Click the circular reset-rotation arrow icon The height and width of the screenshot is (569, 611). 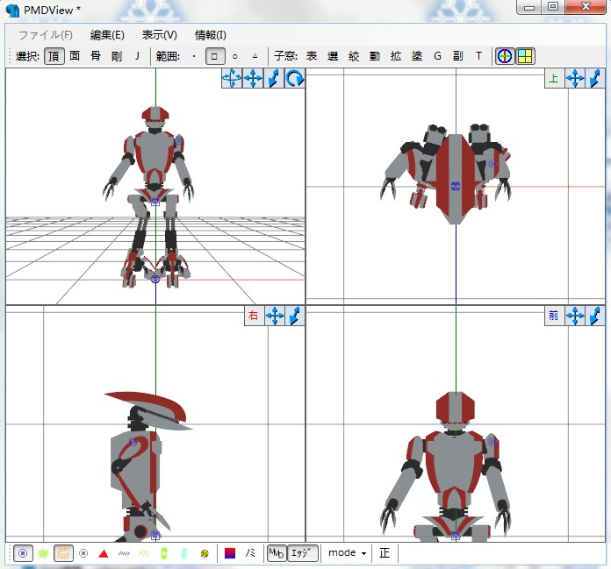click(x=295, y=78)
